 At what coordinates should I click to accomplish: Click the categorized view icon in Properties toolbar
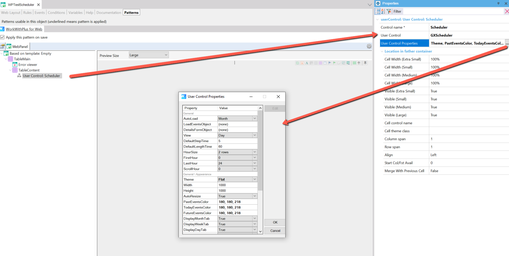[378, 11]
